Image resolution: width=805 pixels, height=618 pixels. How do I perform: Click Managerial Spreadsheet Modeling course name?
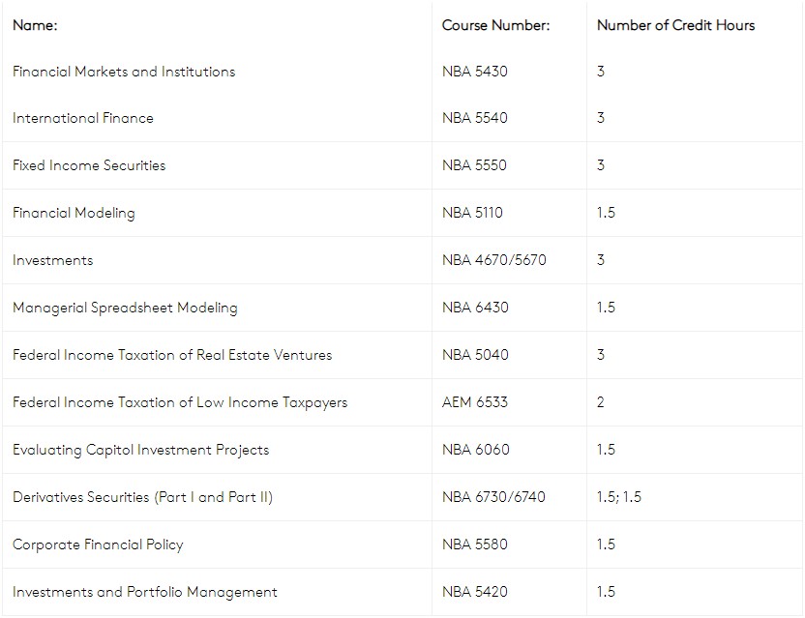point(125,308)
